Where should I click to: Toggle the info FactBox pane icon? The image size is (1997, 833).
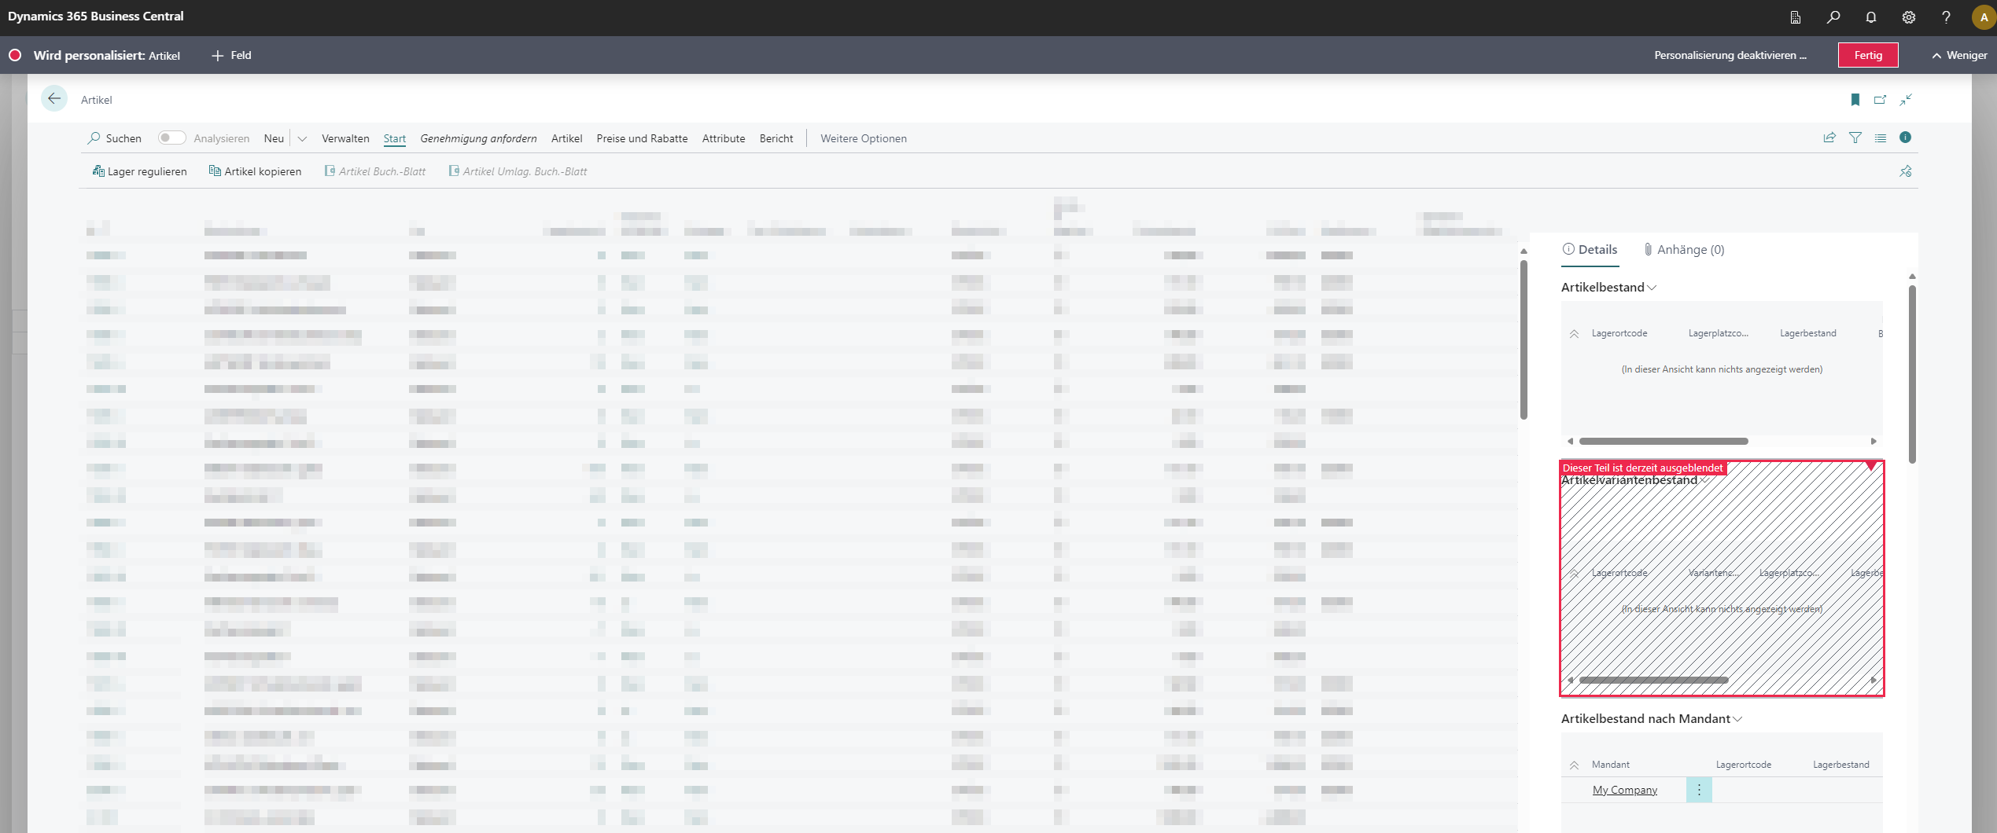click(x=1905, y=138)
